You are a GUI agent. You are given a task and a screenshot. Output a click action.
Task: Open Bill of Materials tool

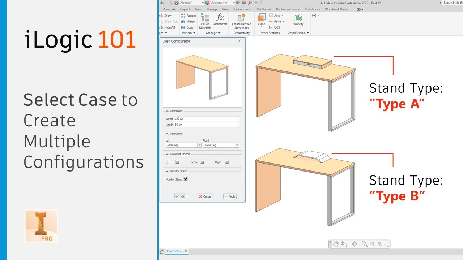[205, 22]
